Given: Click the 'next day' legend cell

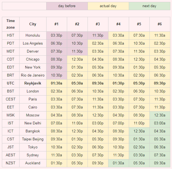Looking at the screenshot, I should click(x=149, y=6).
